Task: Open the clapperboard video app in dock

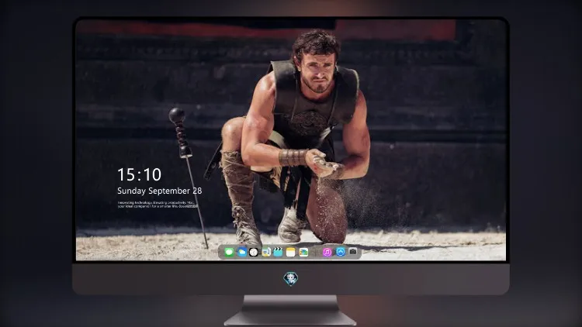Action: [278, 252]
